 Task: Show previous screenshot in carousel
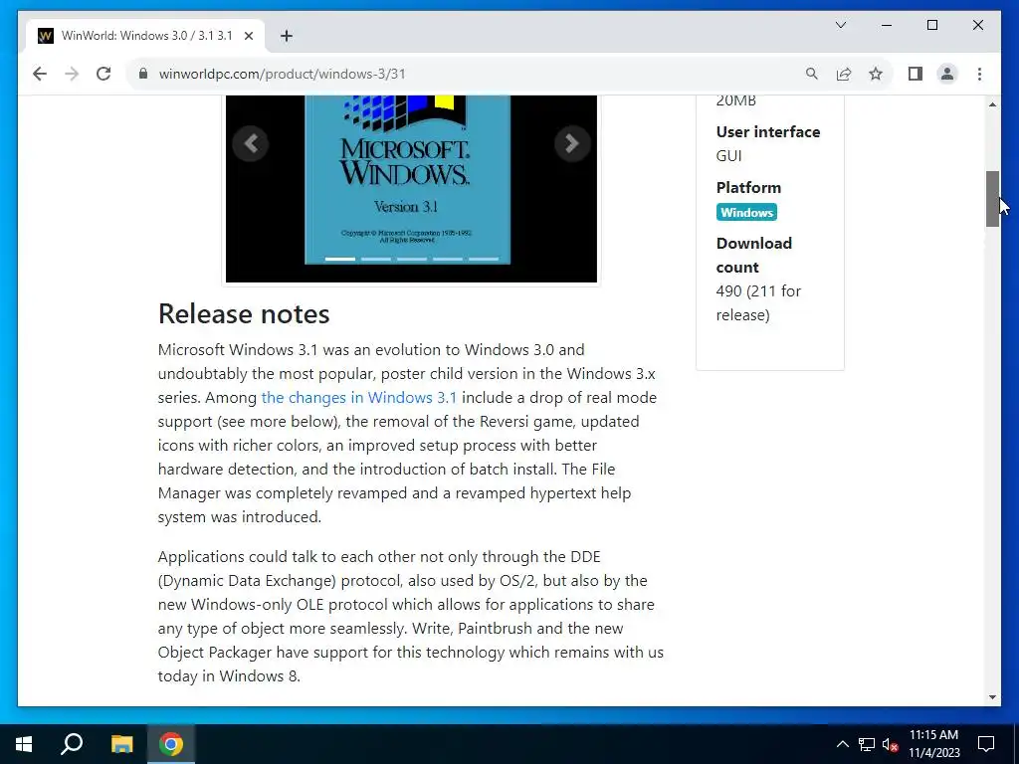pos(251,143)
